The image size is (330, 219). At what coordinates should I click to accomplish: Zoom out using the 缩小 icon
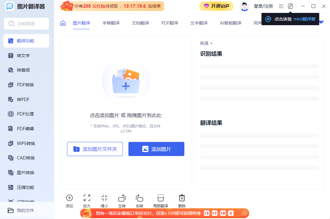(x=104, y=200)
